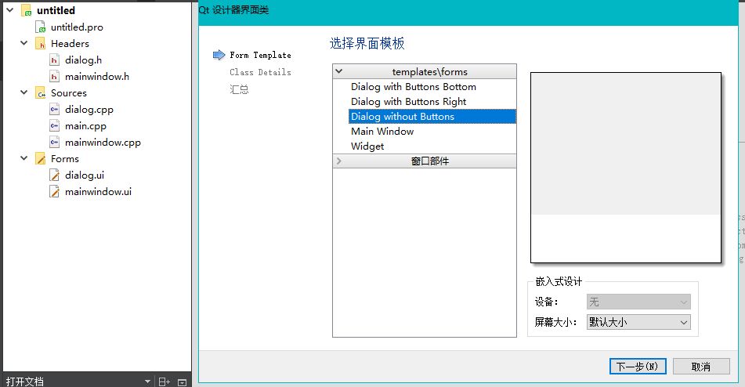Viewport: 745px width, 387px height.
Task: Collapse the Forms folder
Action: [x=24, y=159]
